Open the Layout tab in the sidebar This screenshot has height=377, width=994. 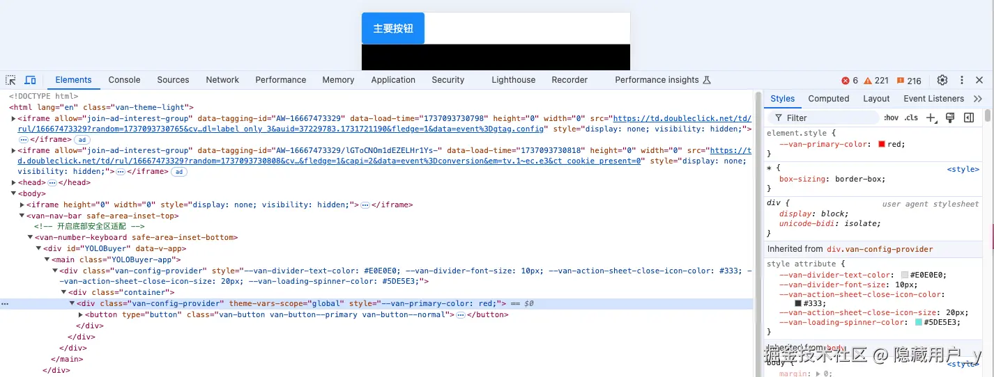(876, 99)
